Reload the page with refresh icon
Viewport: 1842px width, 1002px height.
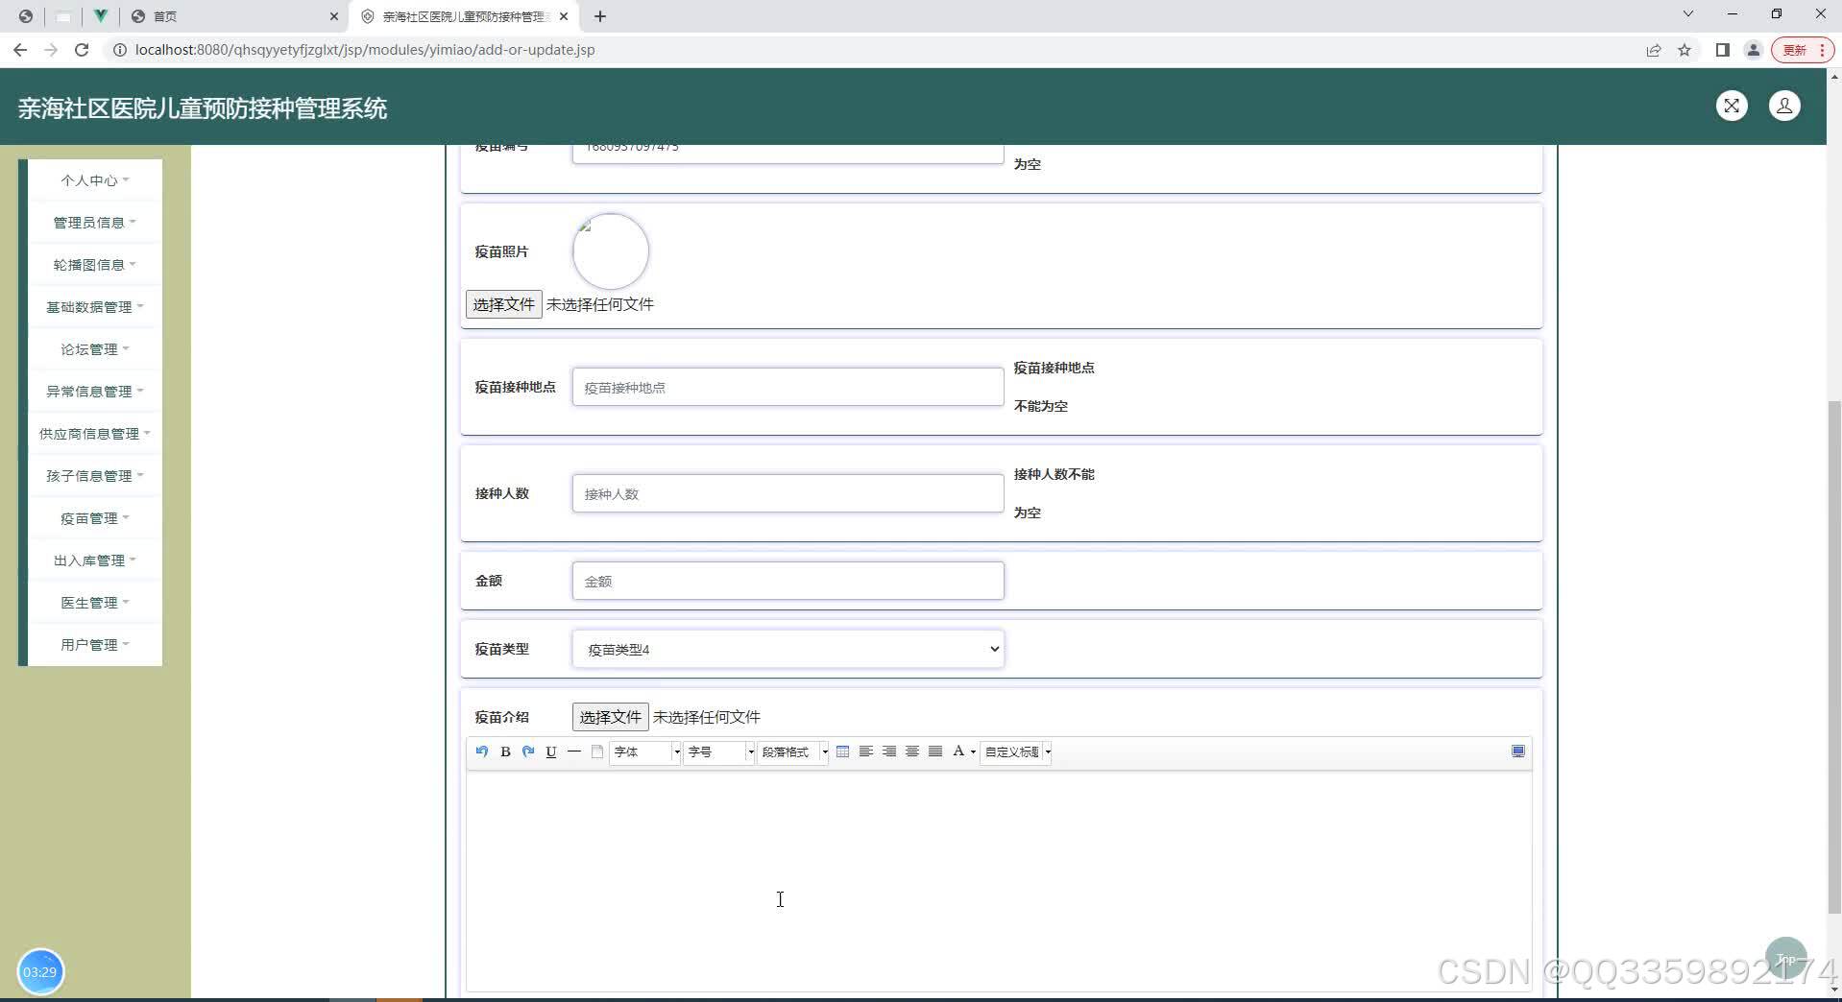[82, 50]
